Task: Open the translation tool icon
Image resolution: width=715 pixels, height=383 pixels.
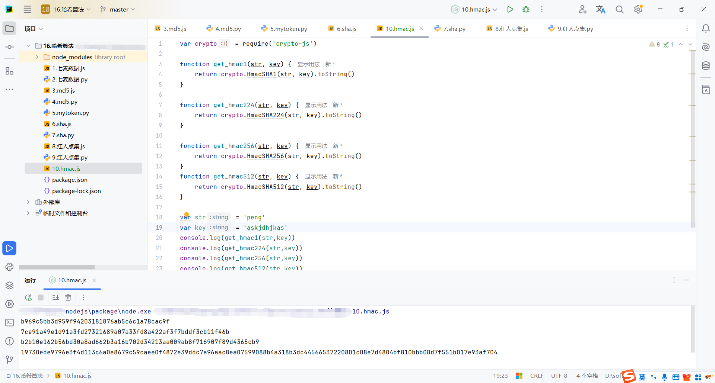Action: 601,9
